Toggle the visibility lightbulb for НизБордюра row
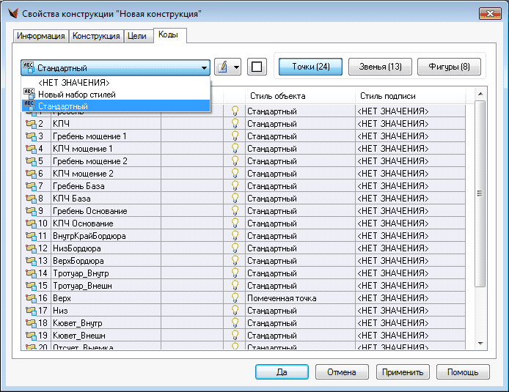This screenshot has width=509, height=392. tap(235, 248)
